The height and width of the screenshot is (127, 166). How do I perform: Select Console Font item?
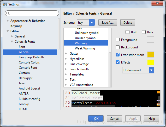(x=28, y=68)
